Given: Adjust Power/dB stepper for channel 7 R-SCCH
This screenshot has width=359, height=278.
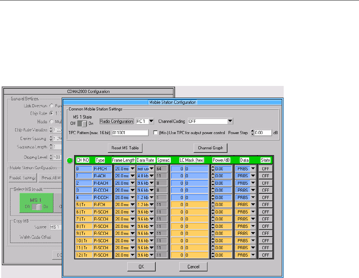Looking at the screenshot, I should pyautogui.click(x=213, y=219).
